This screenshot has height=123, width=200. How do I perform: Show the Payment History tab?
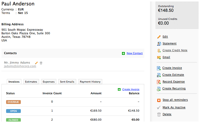(x=90, y=82)
